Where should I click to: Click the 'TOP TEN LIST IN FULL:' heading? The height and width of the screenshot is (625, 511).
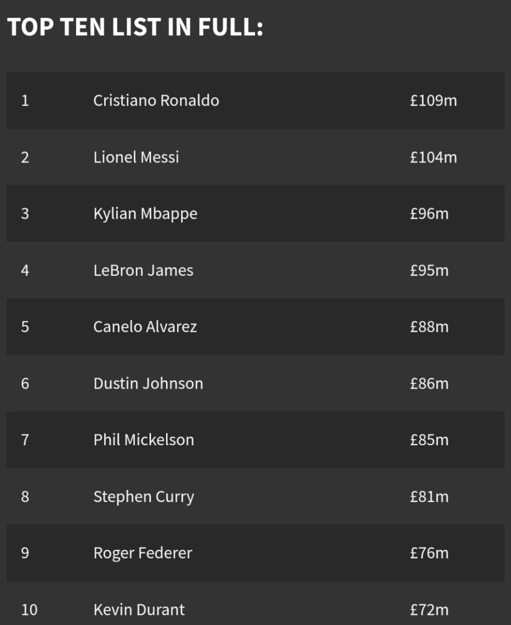135,27
